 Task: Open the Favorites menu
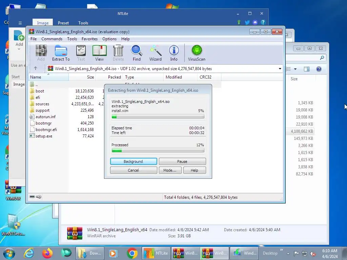coord(89,39)
